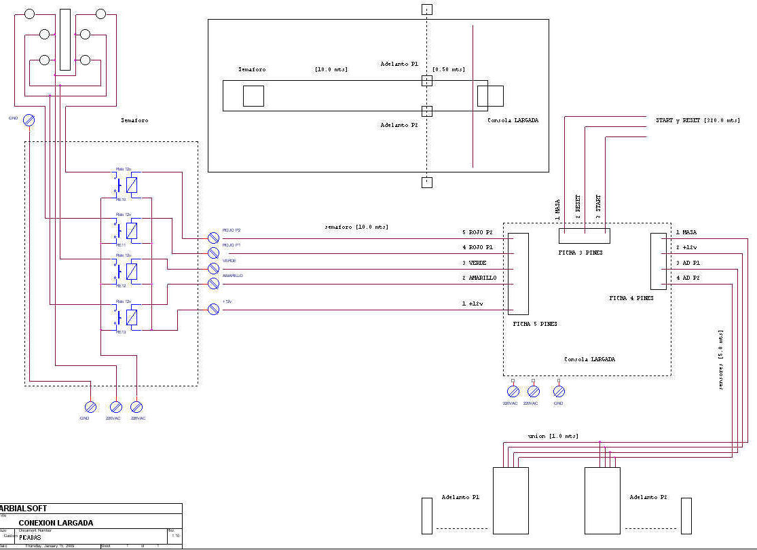This screenshot has height=550, width=757.
Task: Select the Adelanto P1 sensor square on track
Action: coord(426,81)
